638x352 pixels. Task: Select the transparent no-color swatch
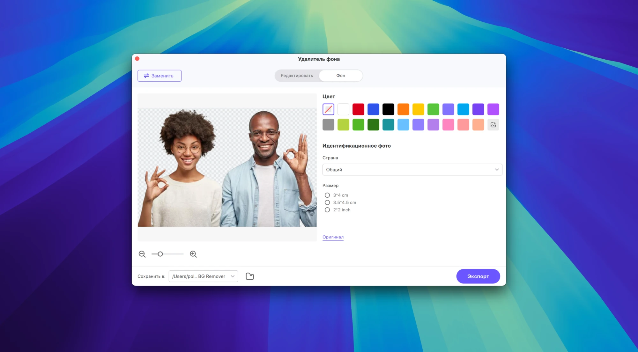(x=328, y=109)
